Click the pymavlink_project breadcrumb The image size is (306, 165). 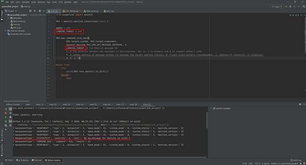[10, 7]
